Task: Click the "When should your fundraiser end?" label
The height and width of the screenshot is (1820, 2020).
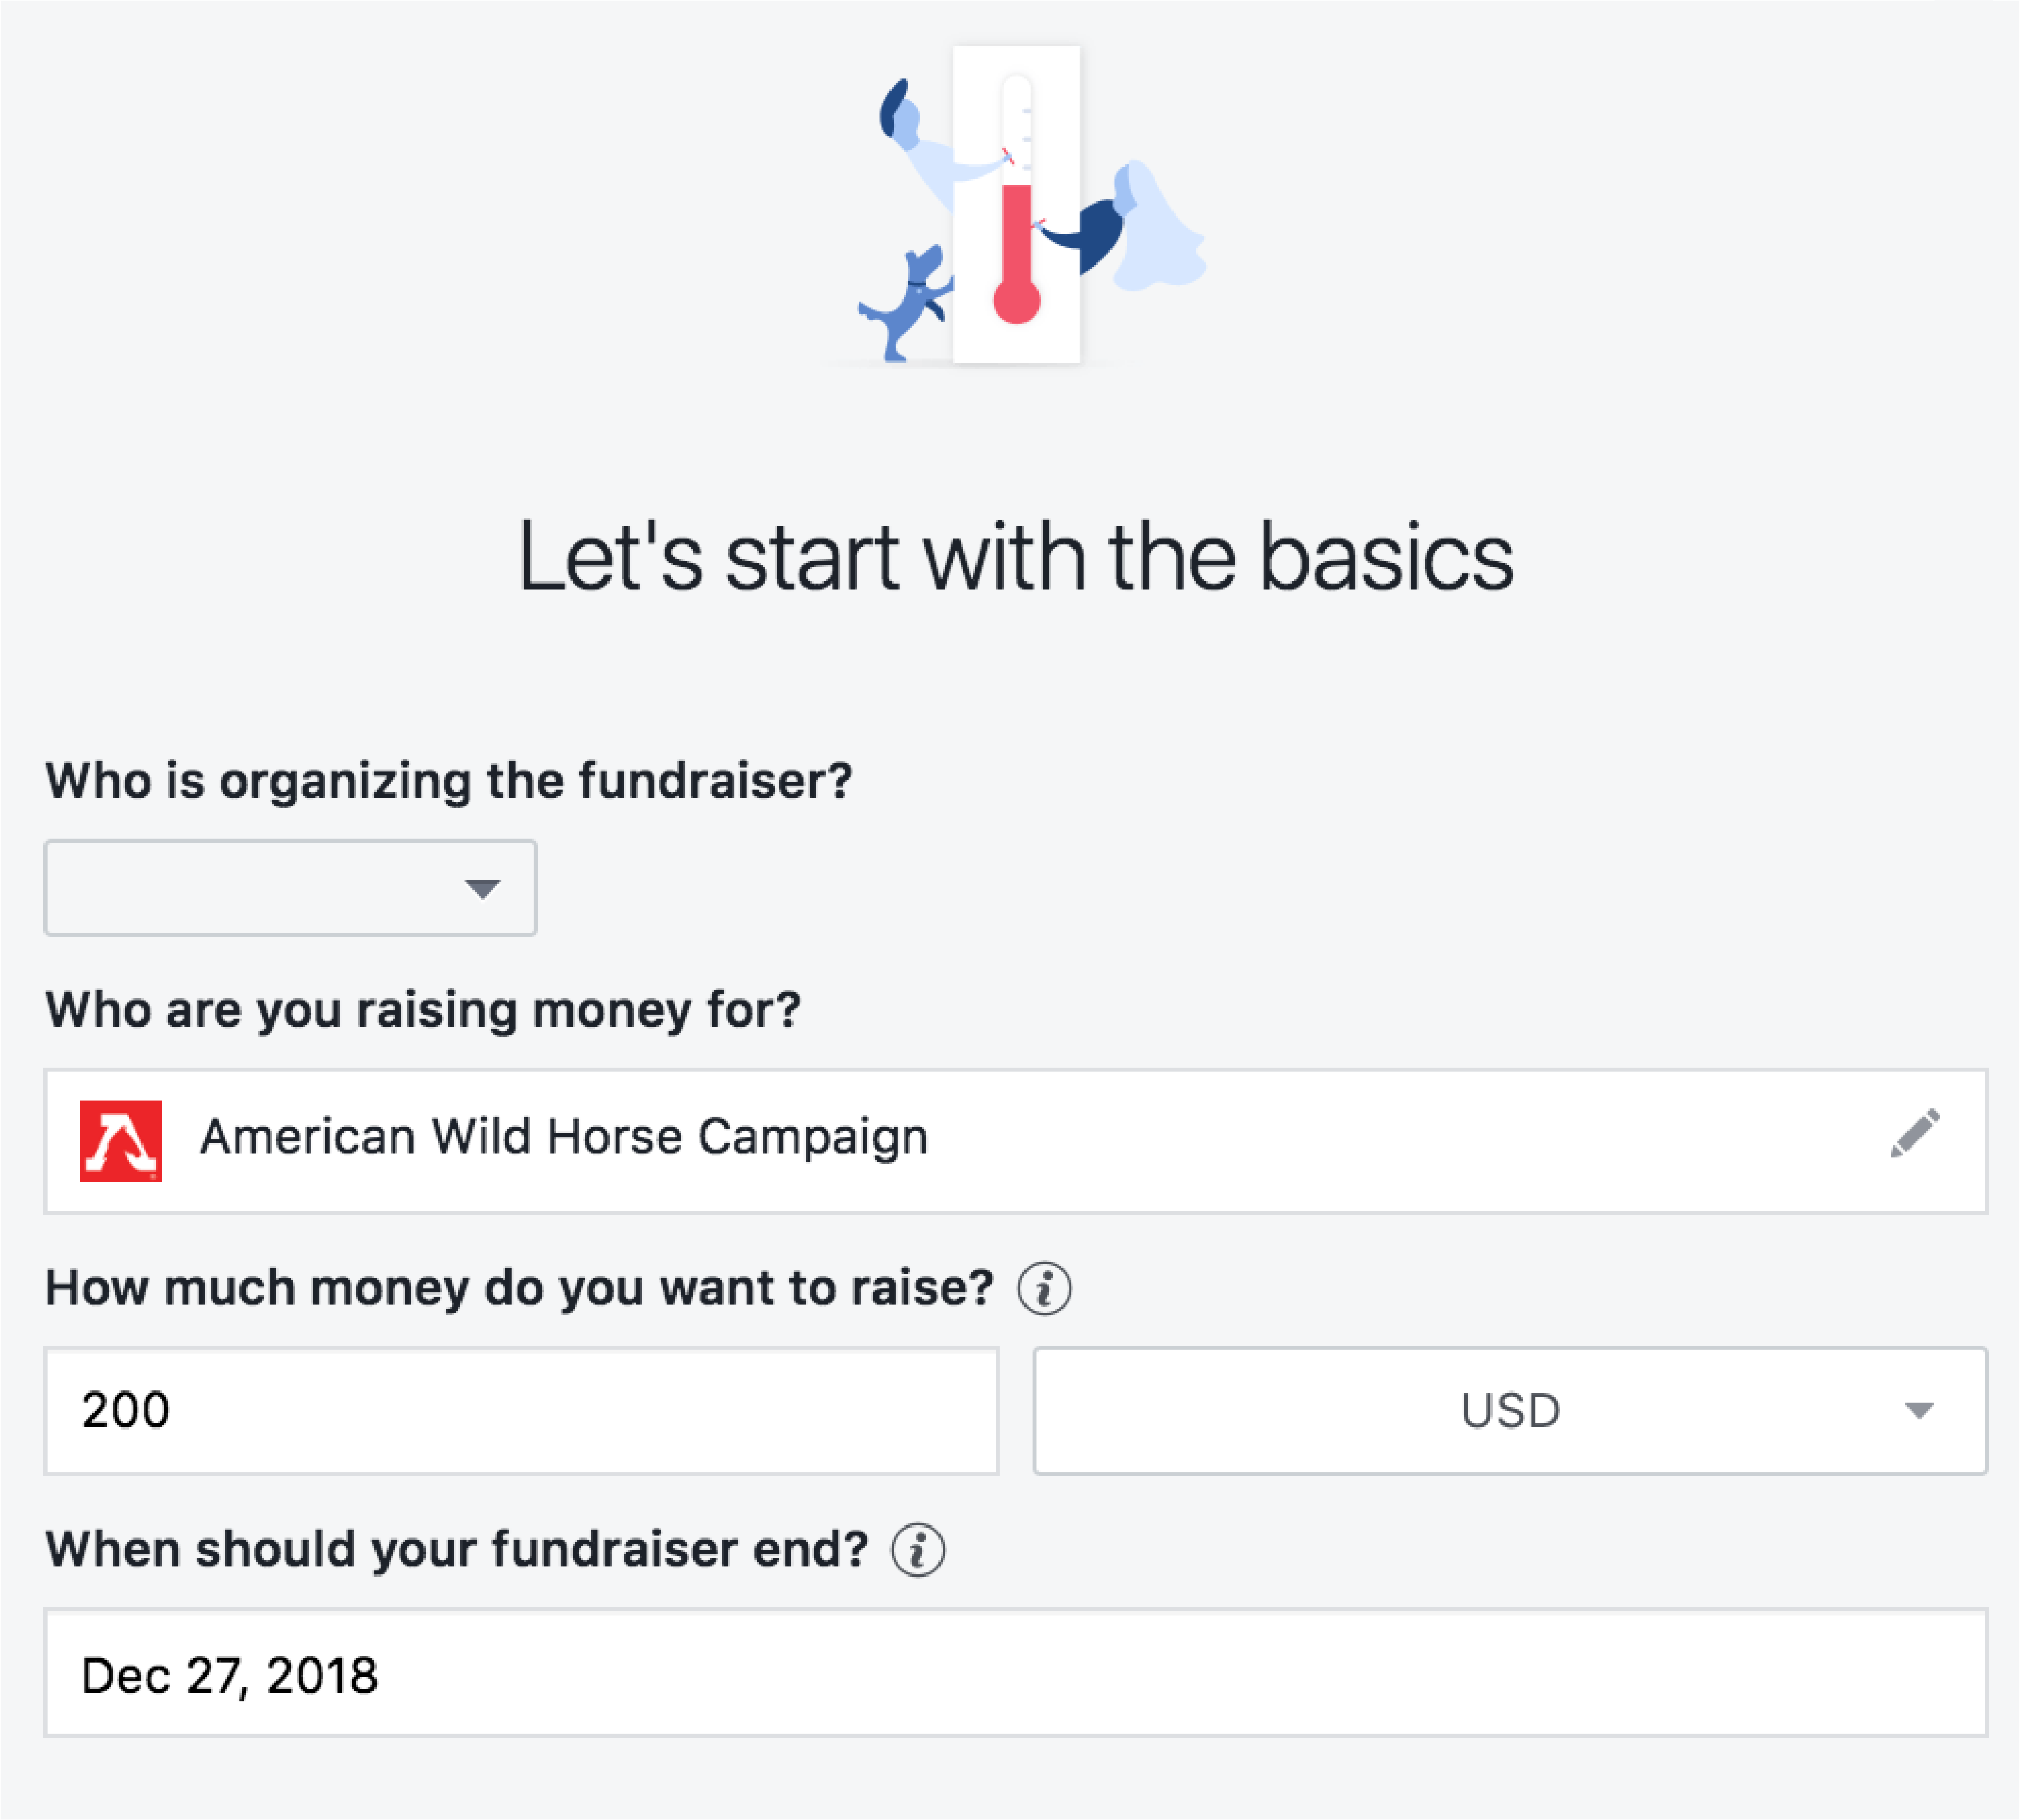Action: (x=457, y=1550)
